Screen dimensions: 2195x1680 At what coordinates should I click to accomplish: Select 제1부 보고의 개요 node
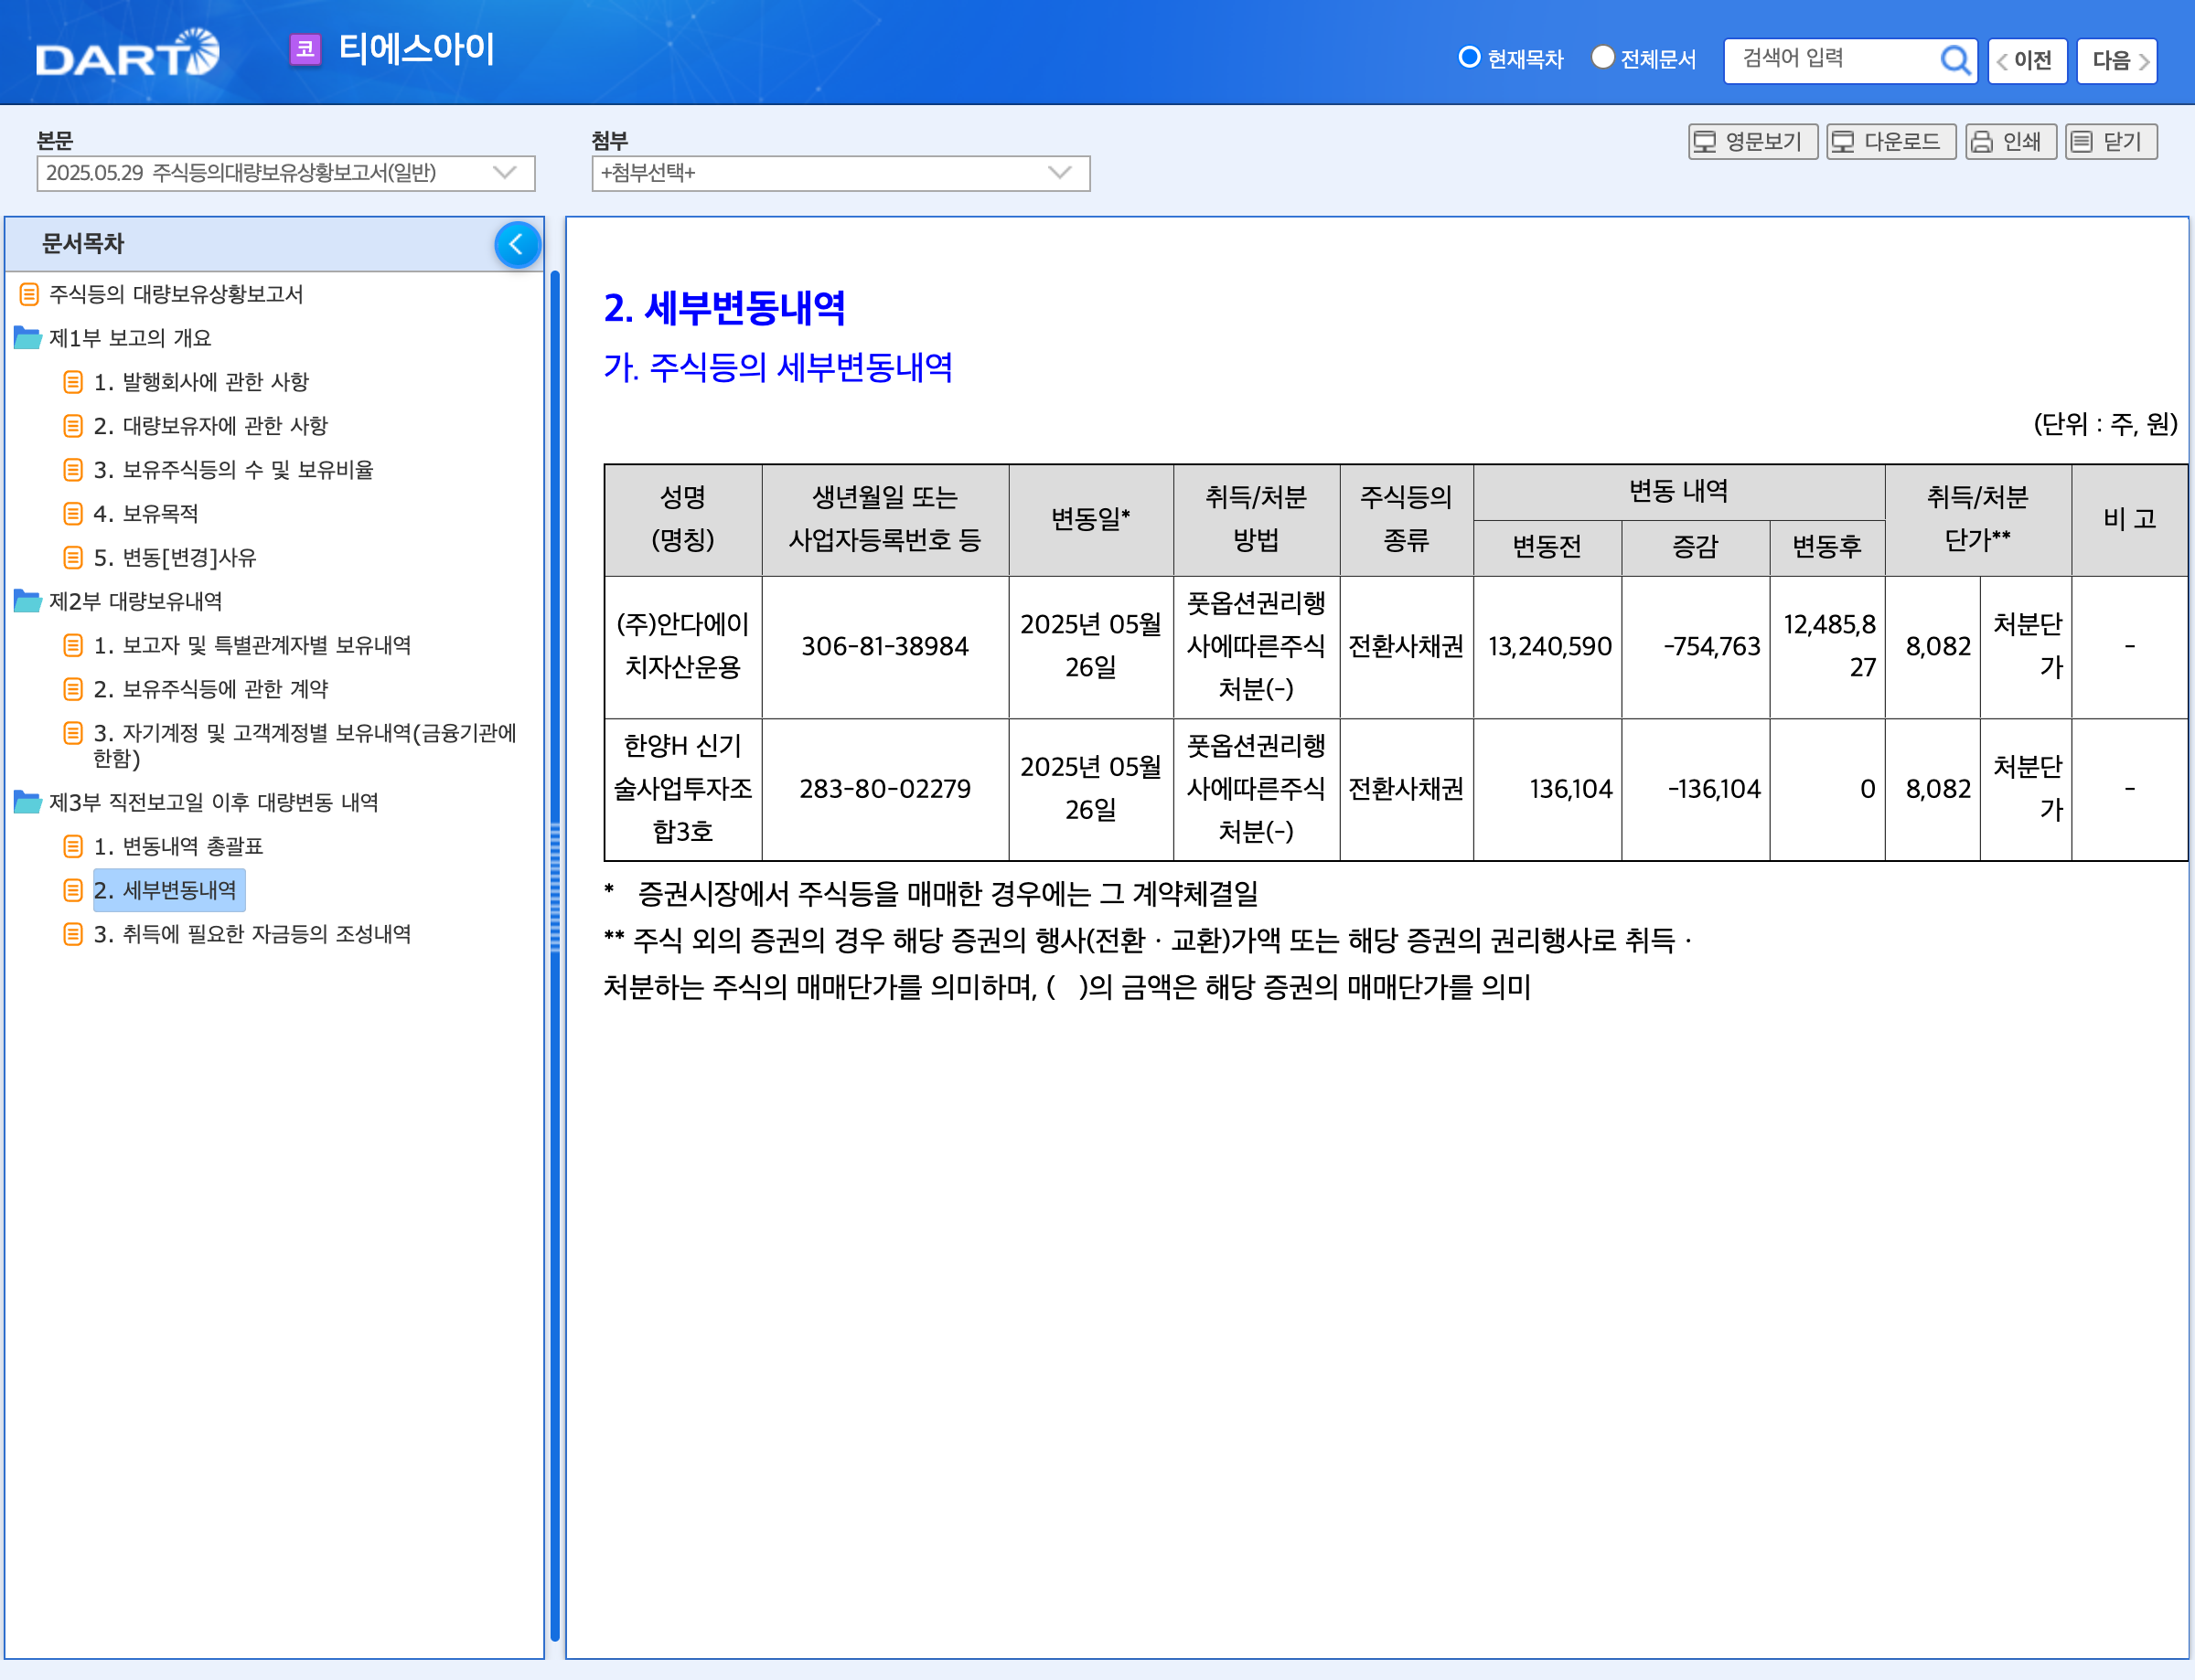tap(130, 338)
